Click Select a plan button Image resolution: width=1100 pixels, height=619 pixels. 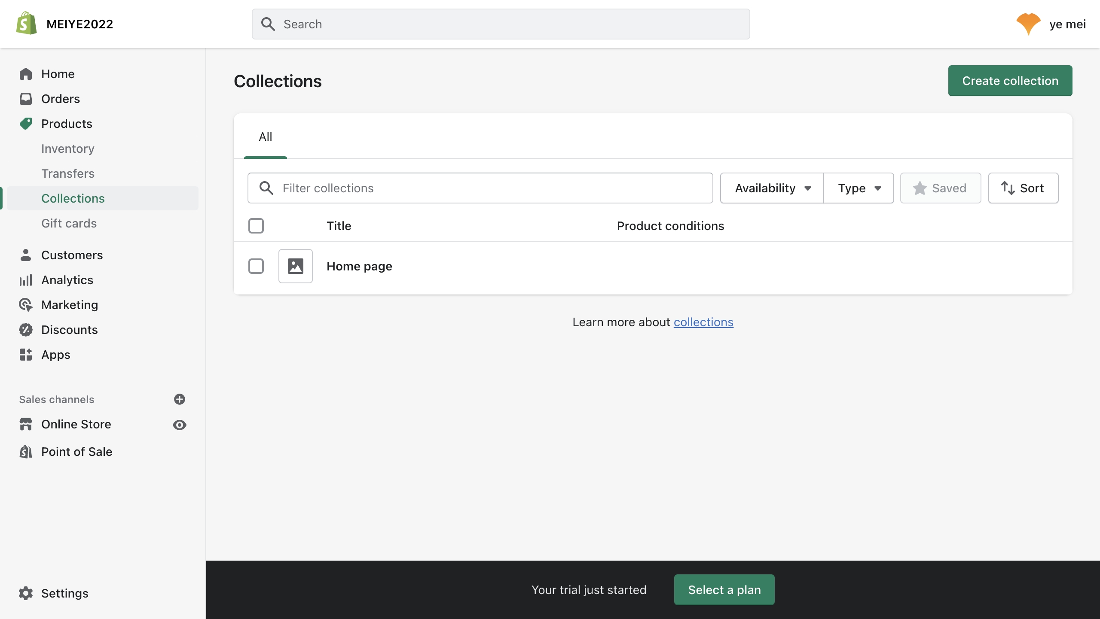coord(724,590)
